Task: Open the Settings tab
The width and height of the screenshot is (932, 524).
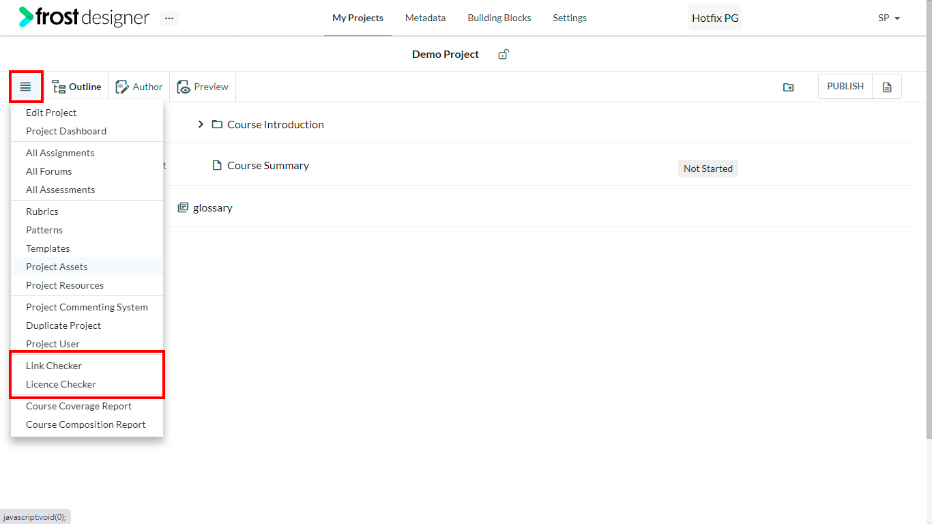Action: pos(570,18)
